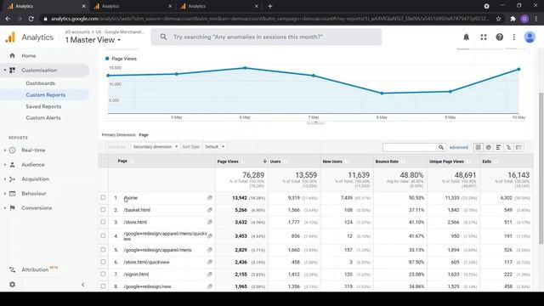Open Custom Reports in sidebar
The image size is (544, 306).
pyautogui.click(x=45, y=94)
